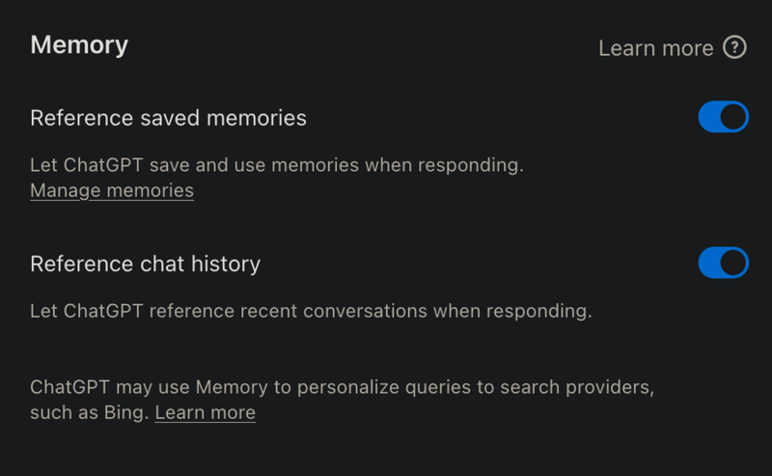Click the word Bing in the notice
Screen dimensions: 772x476
126,413
